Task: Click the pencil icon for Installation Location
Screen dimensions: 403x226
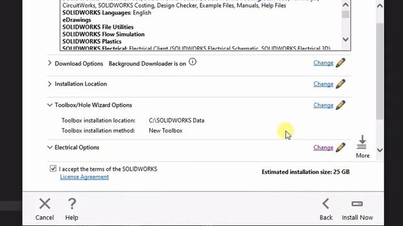Action: (341, 83)
